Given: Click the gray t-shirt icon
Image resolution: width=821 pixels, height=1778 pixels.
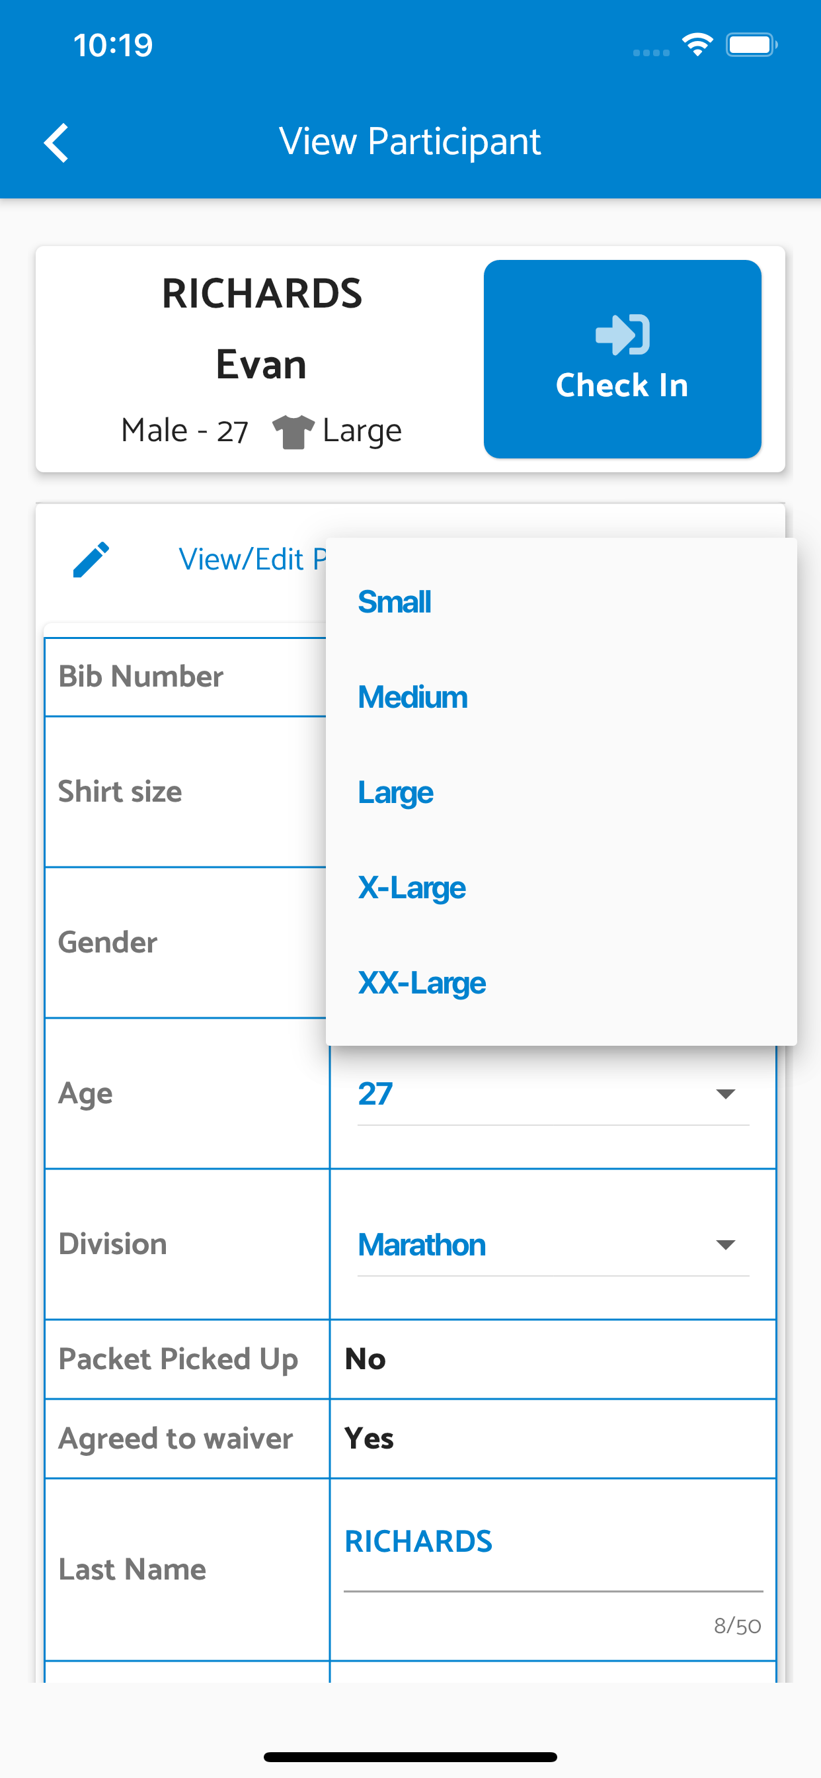Looking at the screenshot, I should point(293,432).
